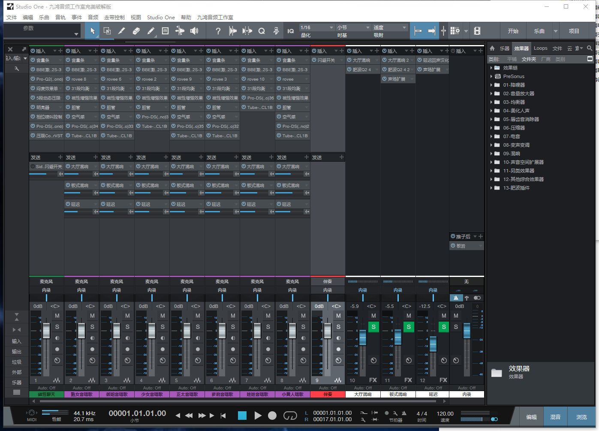Screen dimensions: 599x431
Task: Open the 走带控制 menu
Action: (114, 18)
